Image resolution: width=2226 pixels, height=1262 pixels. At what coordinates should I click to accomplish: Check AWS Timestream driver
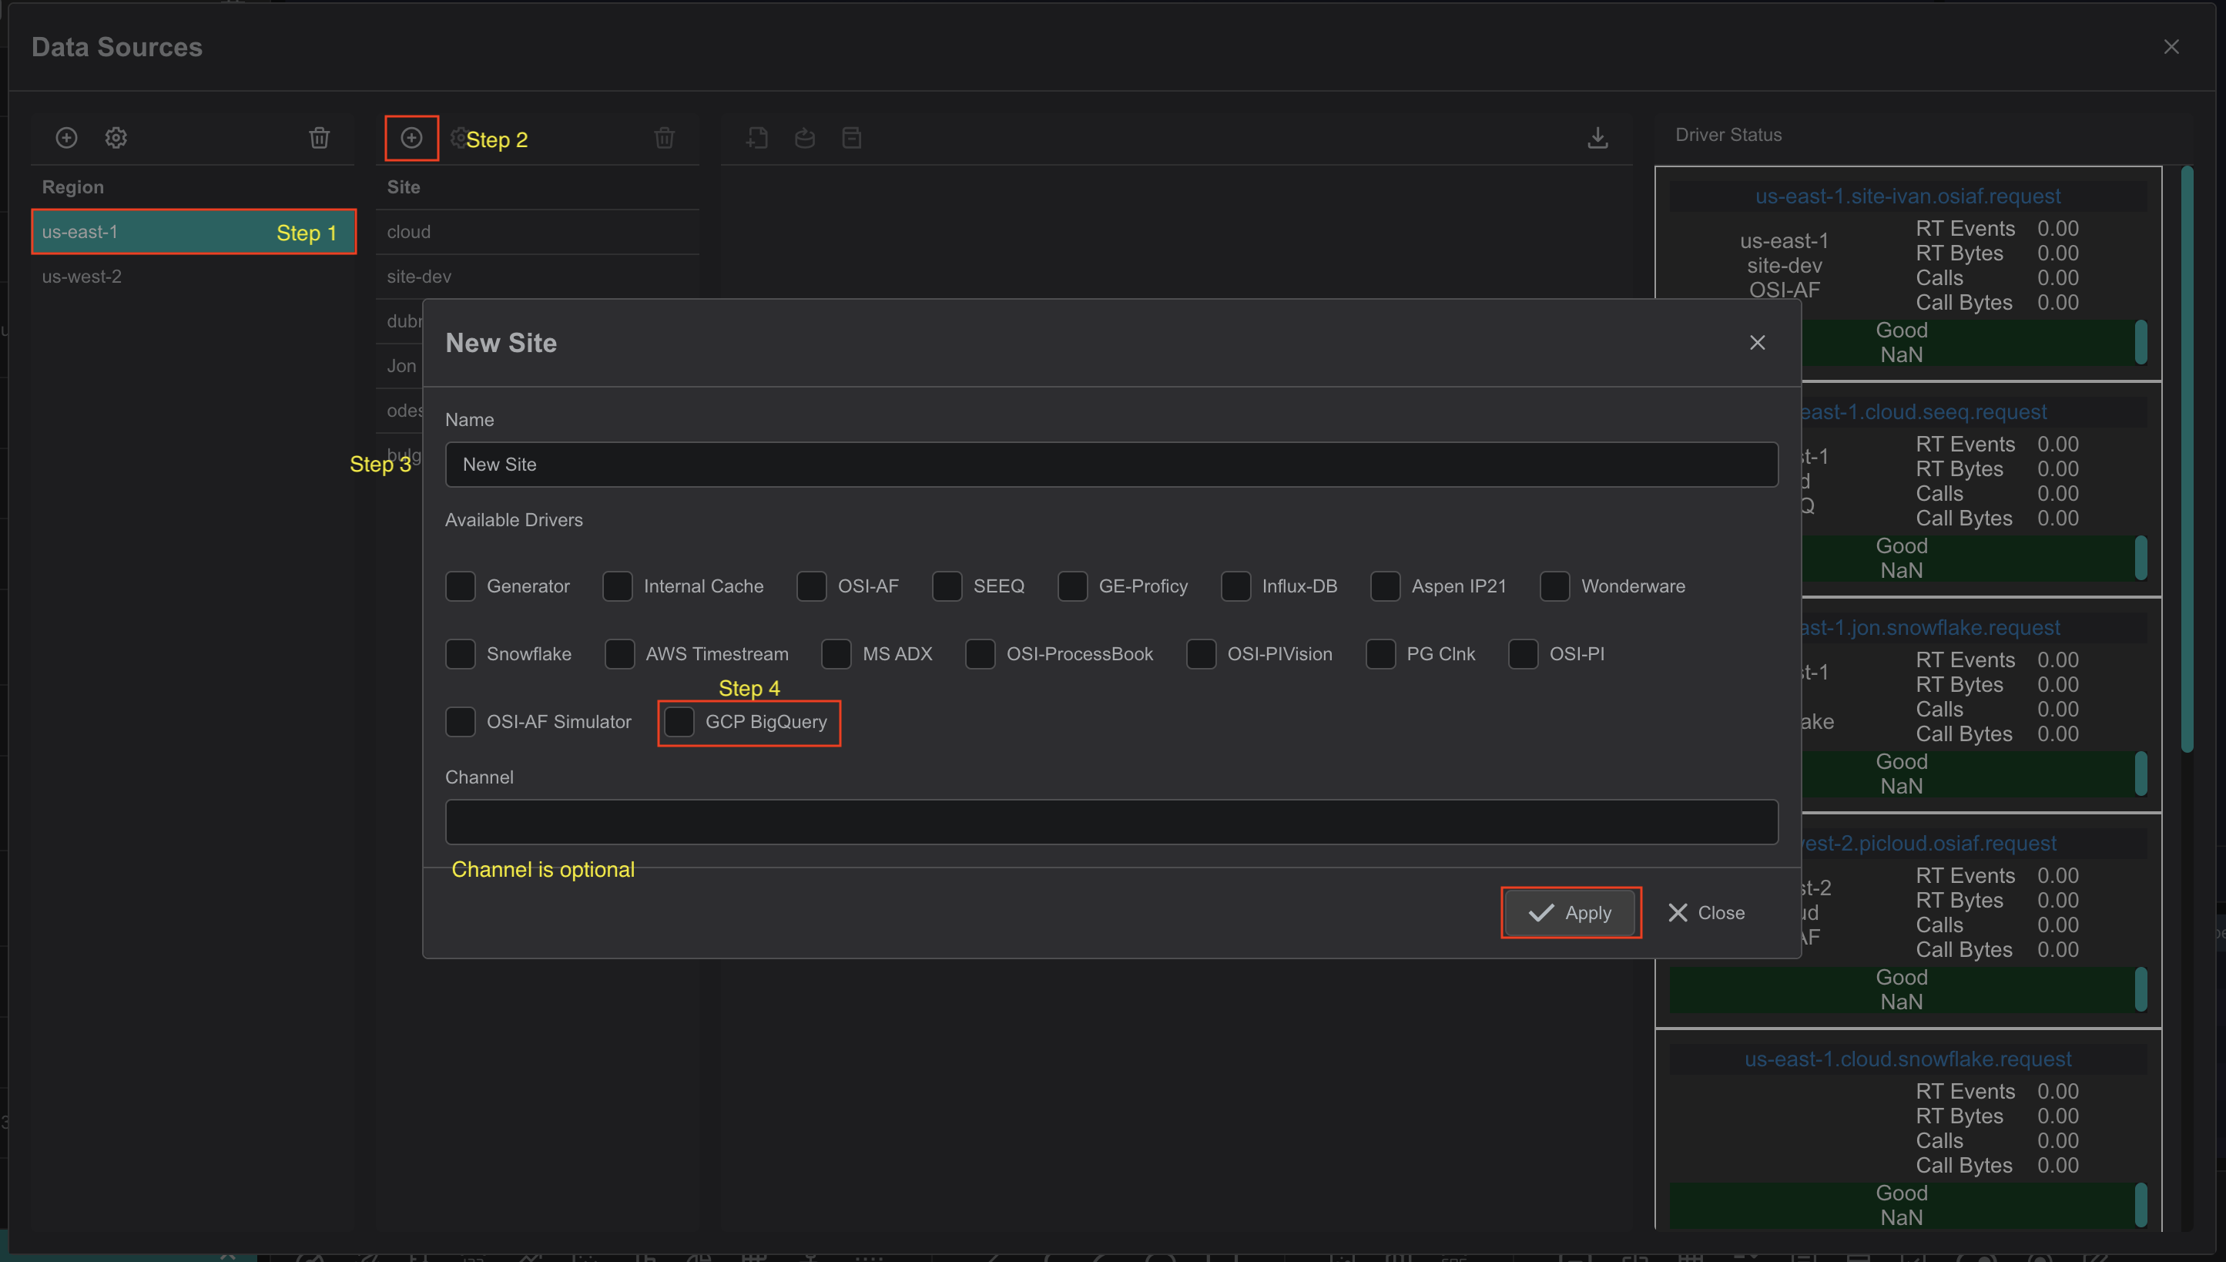(619, 654)
